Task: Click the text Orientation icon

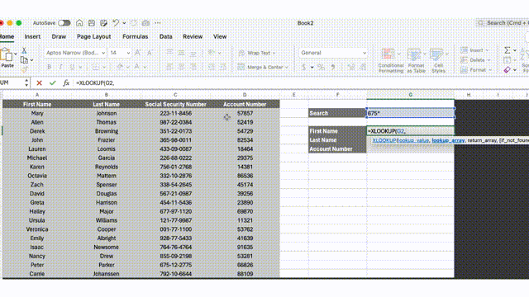Action: 212,53
